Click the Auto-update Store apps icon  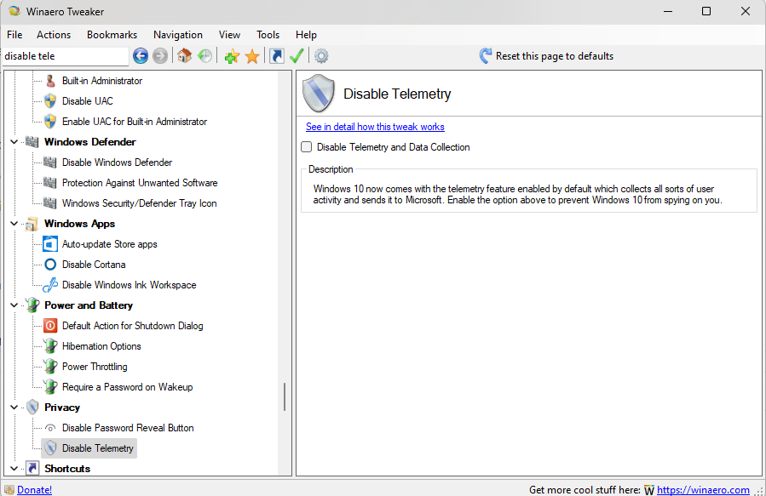point(50,244)
